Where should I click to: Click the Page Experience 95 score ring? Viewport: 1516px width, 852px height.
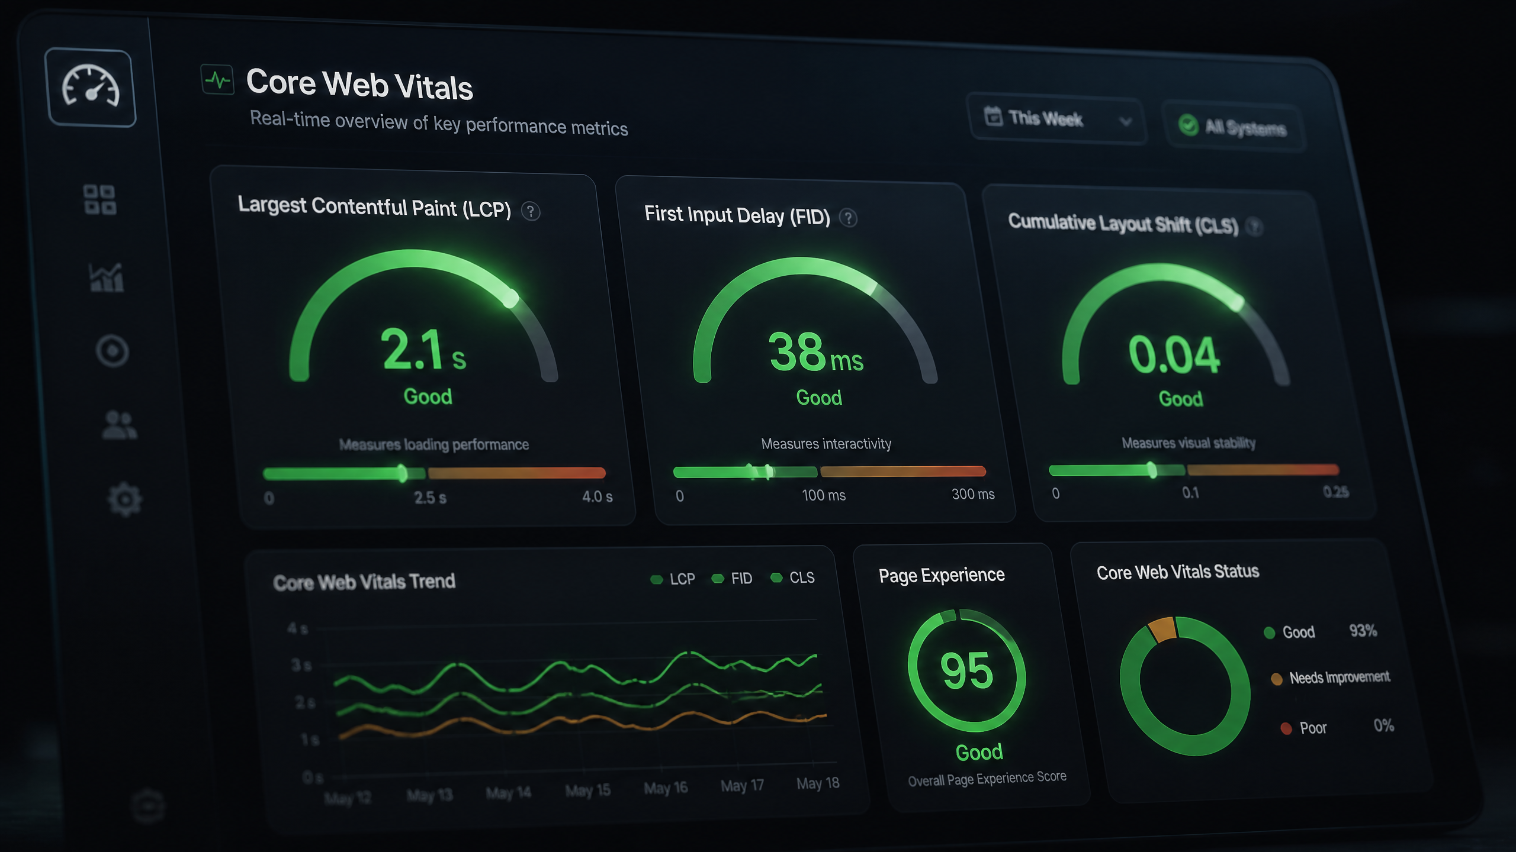(967, 670)
